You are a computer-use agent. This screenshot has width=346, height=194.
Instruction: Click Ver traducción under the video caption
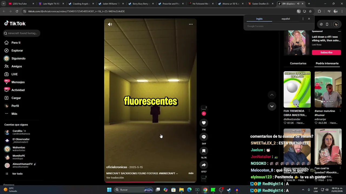pos(115,178)
